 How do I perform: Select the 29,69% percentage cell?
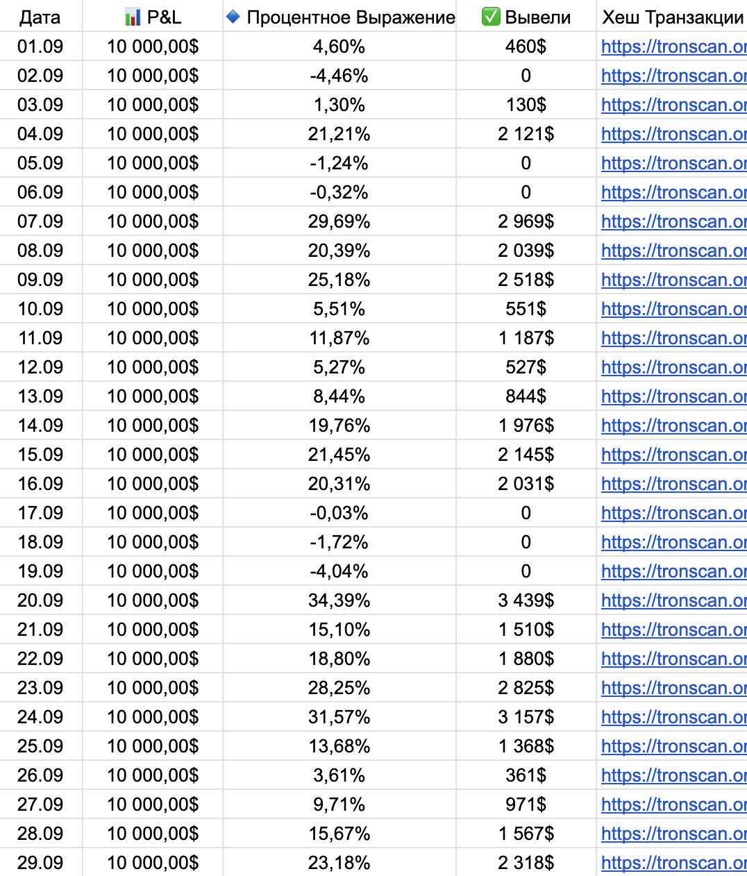(339, 221)
